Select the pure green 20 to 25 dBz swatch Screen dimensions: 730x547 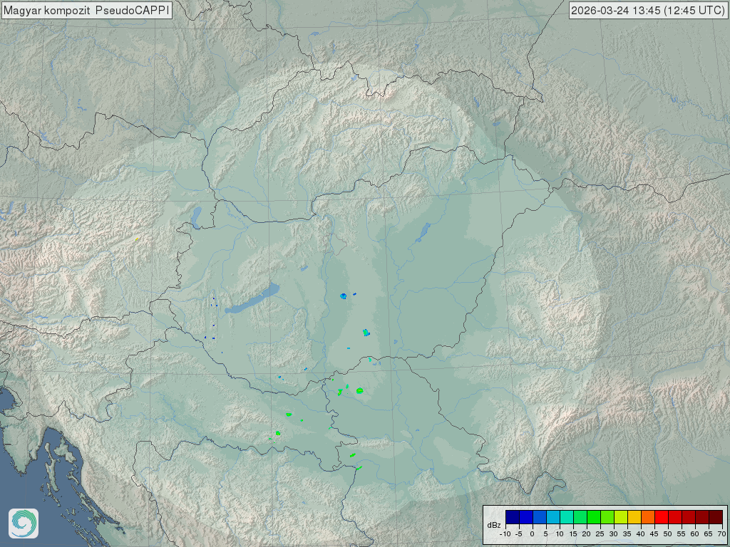pos(593,517)
